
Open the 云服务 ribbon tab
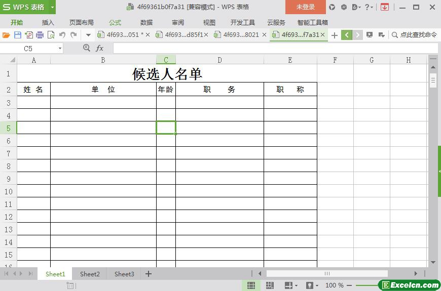[276, 22]
